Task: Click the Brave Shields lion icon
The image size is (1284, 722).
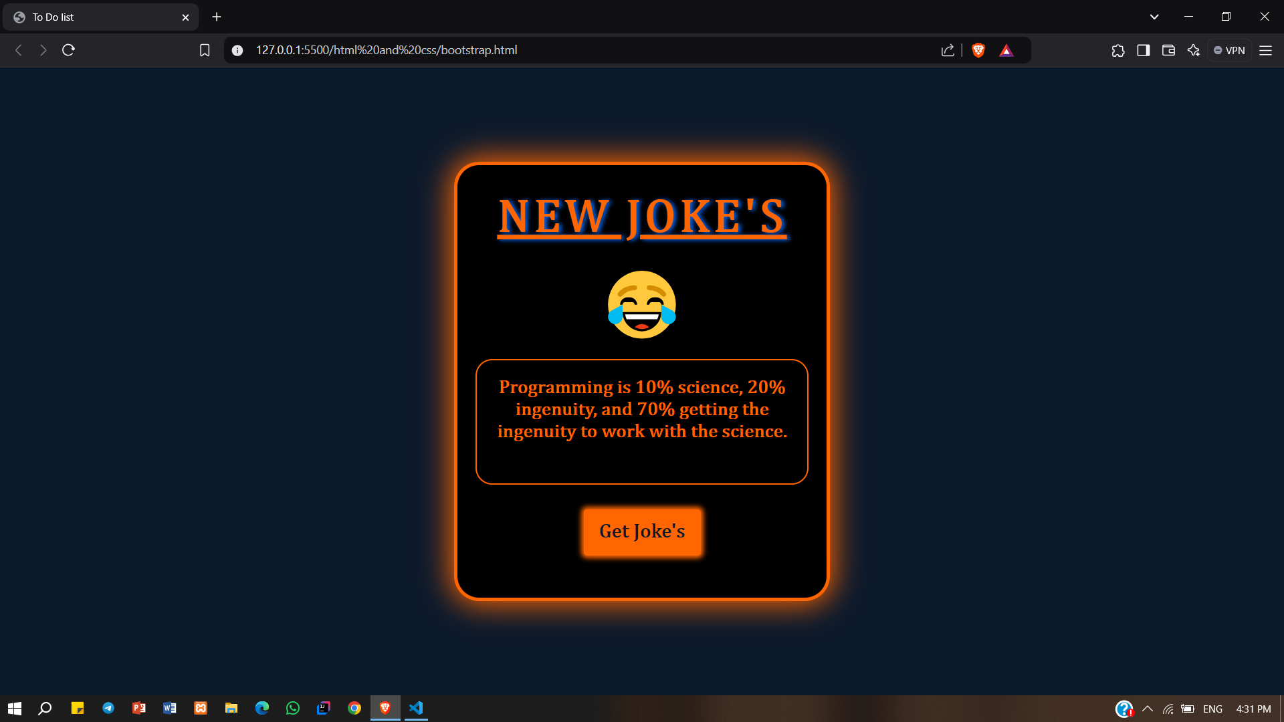Action: click(978, 50)
